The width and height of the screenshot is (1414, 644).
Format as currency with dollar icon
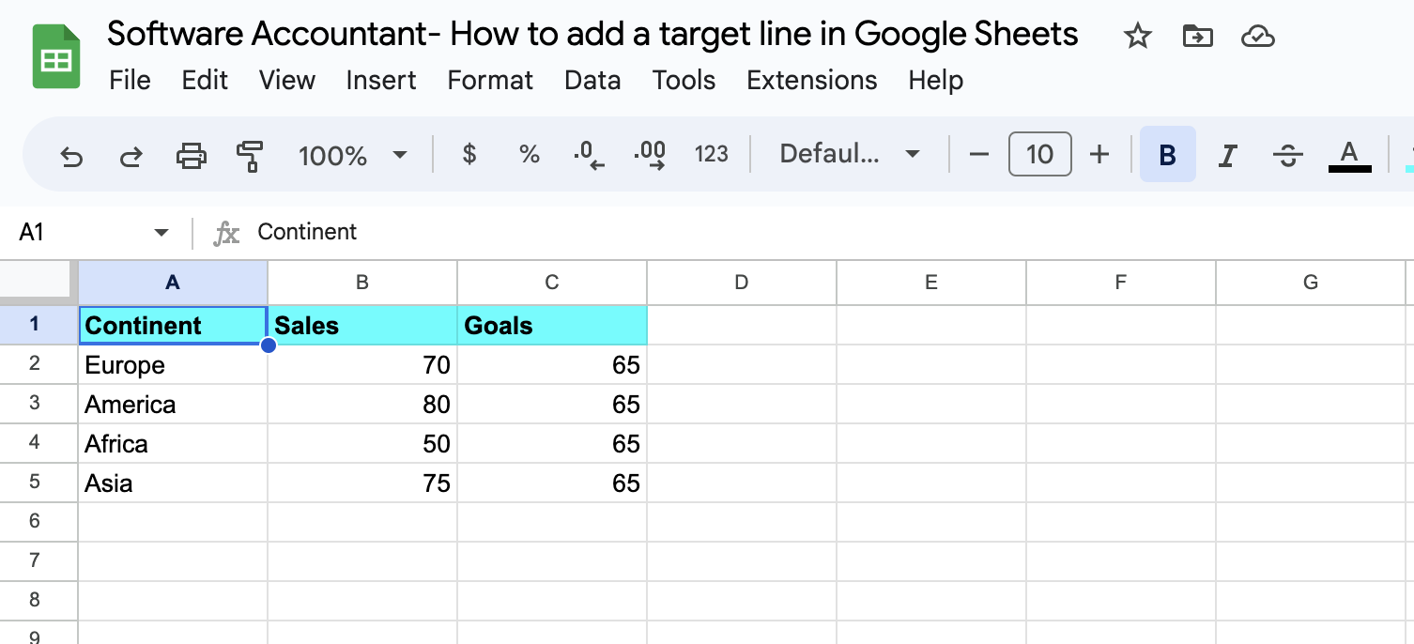(469, 154)
